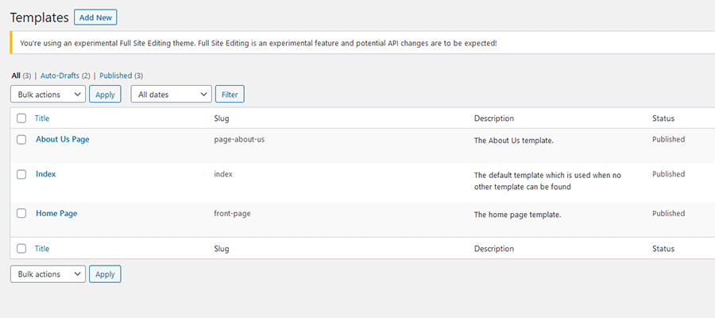Toggle the select-all checkbox in footer row
715x318 pixels.
[21, 249]
